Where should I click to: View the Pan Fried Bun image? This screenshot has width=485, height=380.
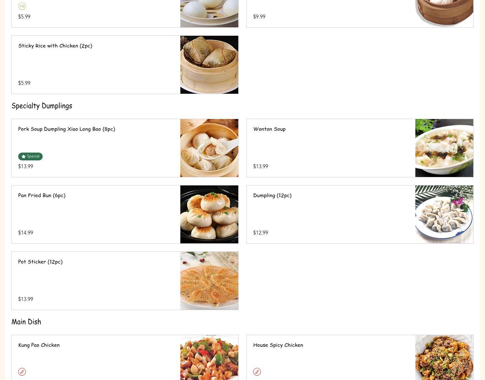coord(209,214)
